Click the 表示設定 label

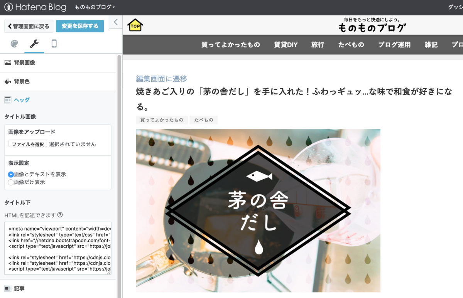pos(19,163)
